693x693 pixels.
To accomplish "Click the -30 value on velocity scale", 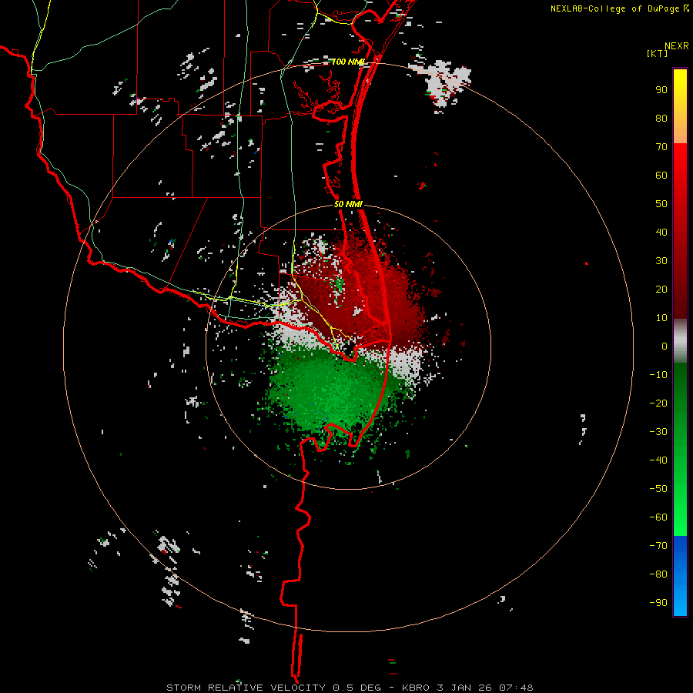I will pyautogui.click(x=658, y=432).
